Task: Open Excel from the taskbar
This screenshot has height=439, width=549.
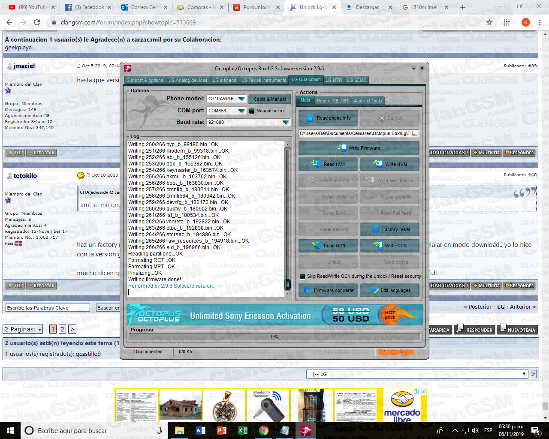Action: tap(242, 430)
